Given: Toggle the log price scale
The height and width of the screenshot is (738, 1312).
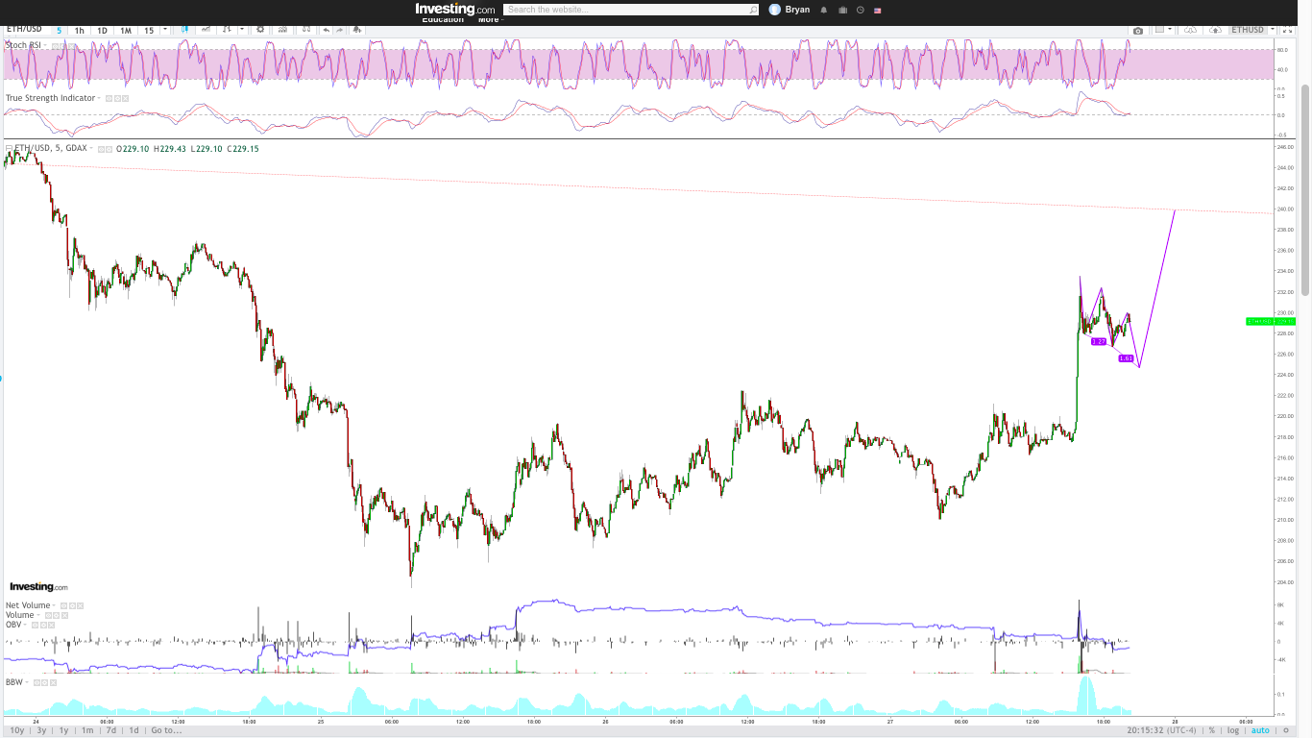Looking at the screenshot, I should point(1233,730).
